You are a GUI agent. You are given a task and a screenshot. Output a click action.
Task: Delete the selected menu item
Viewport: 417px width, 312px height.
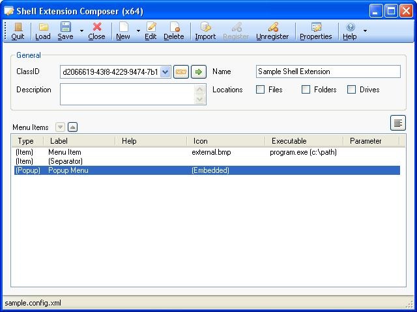pyautogui.click(x=174, y=31)
